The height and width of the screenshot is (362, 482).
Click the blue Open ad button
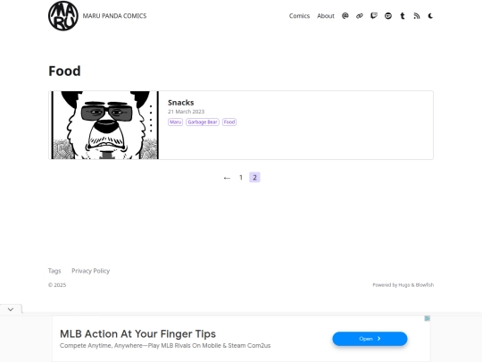click(x=370, y=339)
